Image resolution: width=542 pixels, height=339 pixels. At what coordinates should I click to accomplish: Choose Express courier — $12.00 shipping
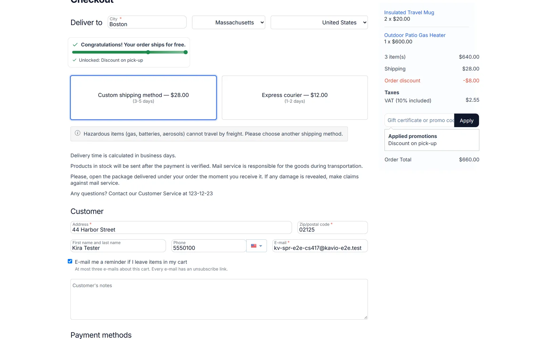click(x=295, y=98)
